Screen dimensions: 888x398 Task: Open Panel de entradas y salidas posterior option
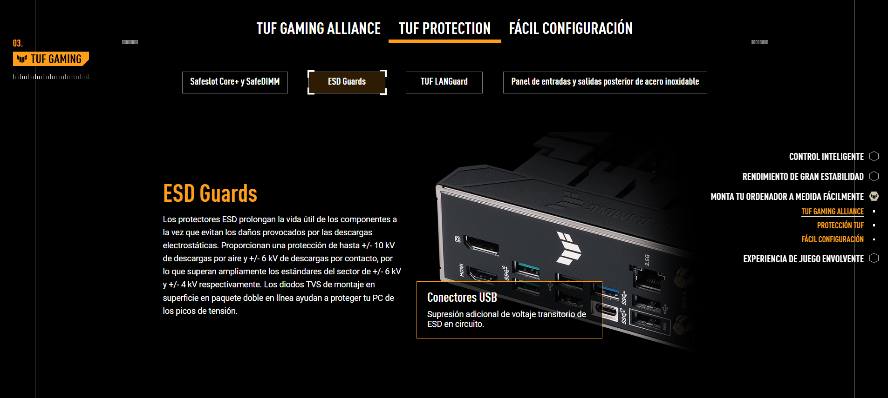(x=605, y=82)
